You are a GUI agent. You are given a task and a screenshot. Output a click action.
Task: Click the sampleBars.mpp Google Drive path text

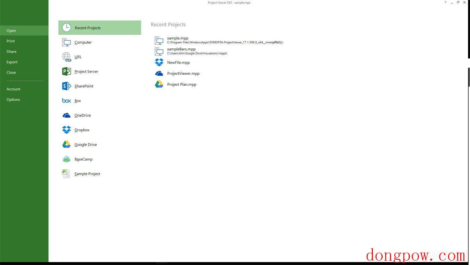coord(197,53)
